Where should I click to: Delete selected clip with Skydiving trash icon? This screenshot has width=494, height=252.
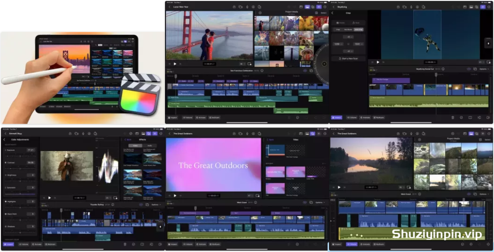[x=453, y=117]
